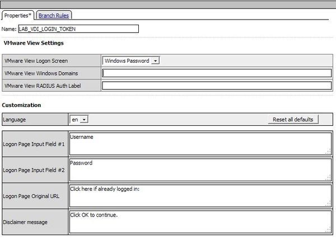This screenshot has width=336, height=240.
Task: Click the VMware View RADIUS Auth Label text
Action: click(x=43, y=86)
